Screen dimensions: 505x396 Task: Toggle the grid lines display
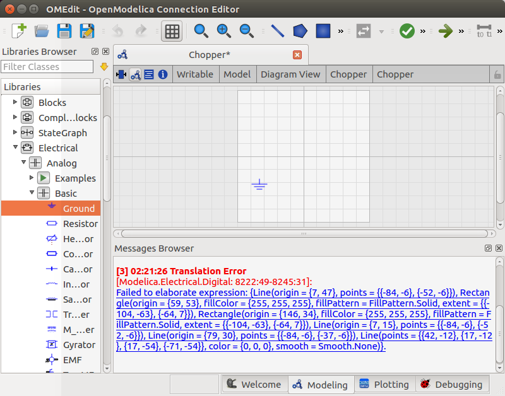click(172, 31)
